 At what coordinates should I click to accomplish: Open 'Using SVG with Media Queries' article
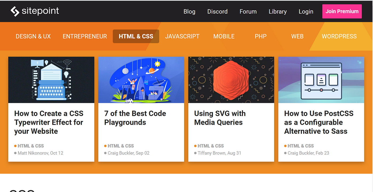point(220,118)
